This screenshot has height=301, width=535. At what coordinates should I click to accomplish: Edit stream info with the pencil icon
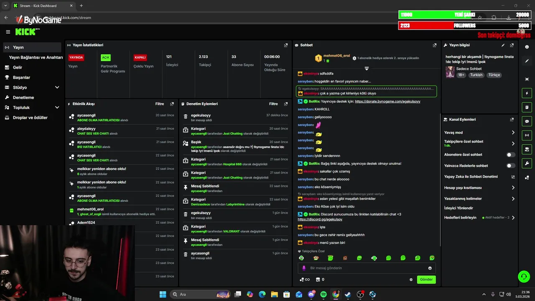503,45
